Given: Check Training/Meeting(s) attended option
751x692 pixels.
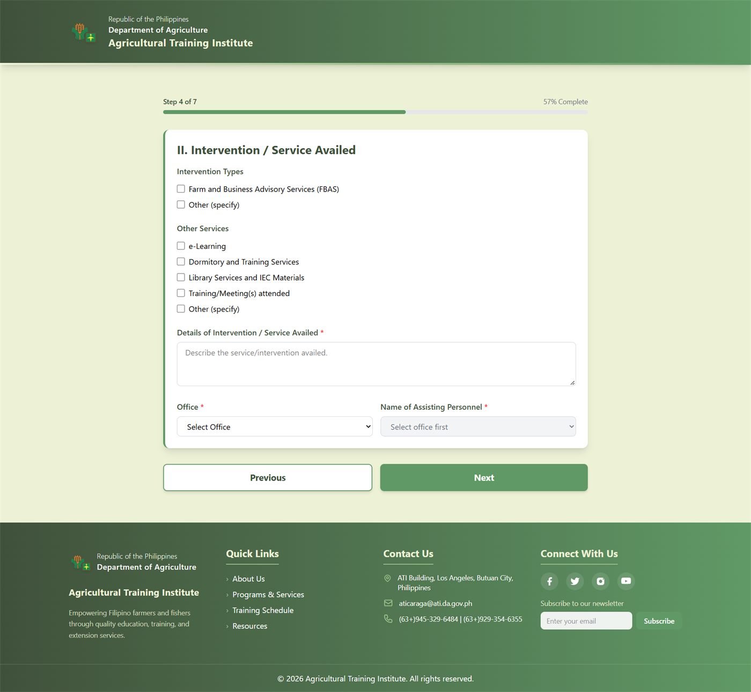Looking at the screenshot, I should coord(181,293).
